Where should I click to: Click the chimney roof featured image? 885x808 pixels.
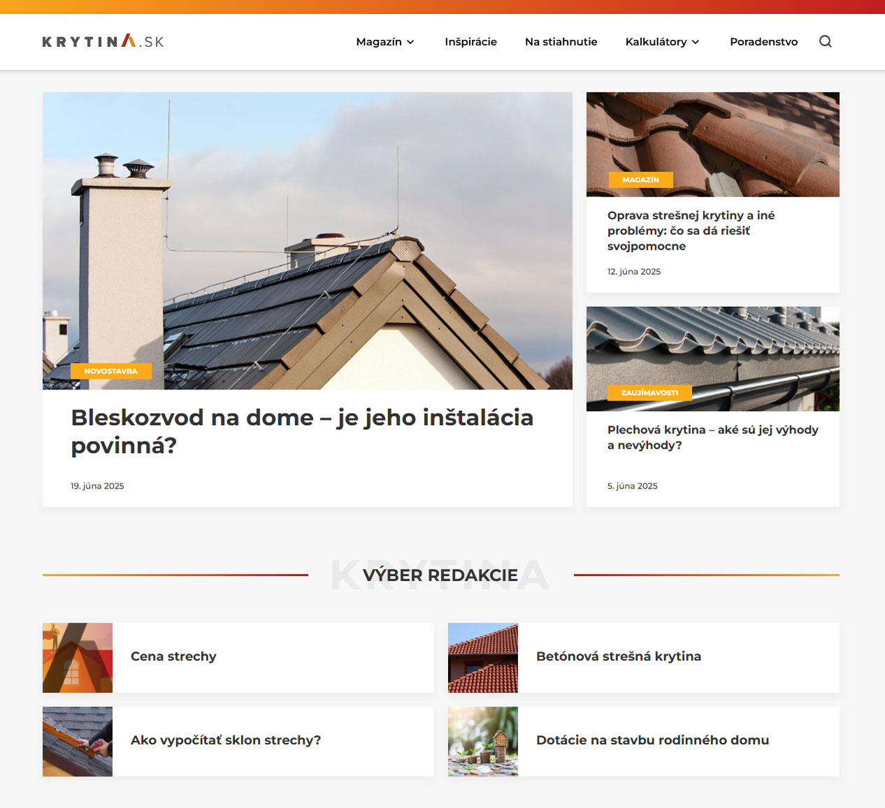click(x=308, y=240)
